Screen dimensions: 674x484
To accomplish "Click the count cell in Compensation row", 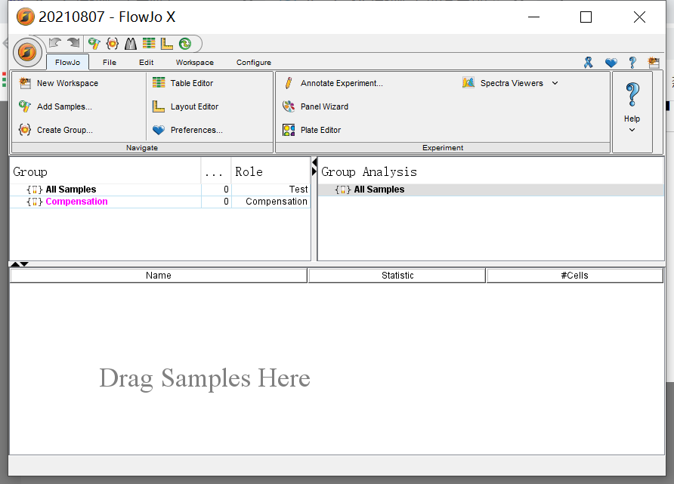I will (217, 202).
